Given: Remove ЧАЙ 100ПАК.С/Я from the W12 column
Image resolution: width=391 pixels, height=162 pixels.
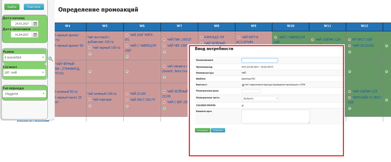Looking at the screenshot, I should click(349, 92).
